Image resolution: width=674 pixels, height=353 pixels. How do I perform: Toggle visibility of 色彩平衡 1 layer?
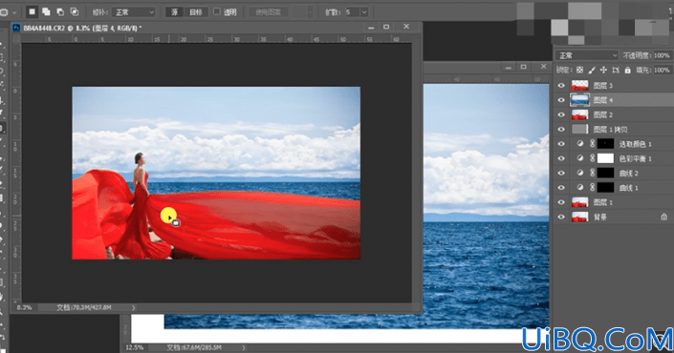[x=561, y=158]
